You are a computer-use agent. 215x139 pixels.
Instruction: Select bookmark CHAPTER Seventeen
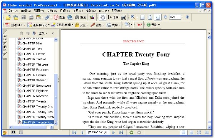point(36,86)
